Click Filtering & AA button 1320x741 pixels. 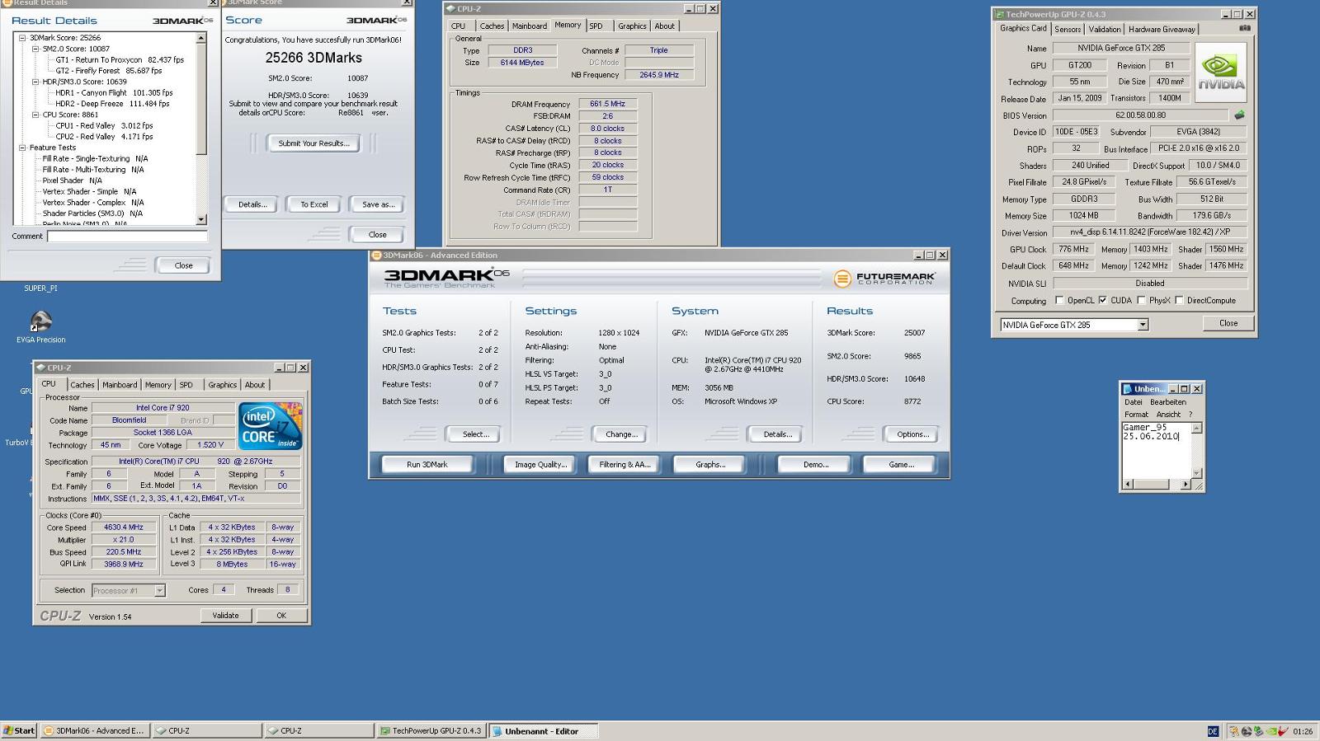(x=625, y=465)
